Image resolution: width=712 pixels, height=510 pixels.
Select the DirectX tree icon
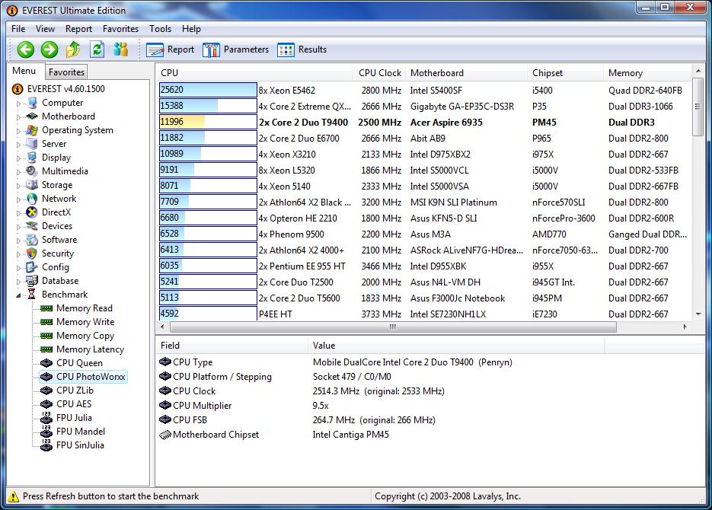(x=32, y=212)
